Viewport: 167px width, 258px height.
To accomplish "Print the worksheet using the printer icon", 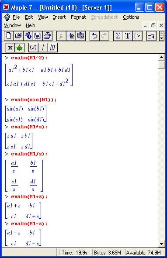I will pos(48,36).
